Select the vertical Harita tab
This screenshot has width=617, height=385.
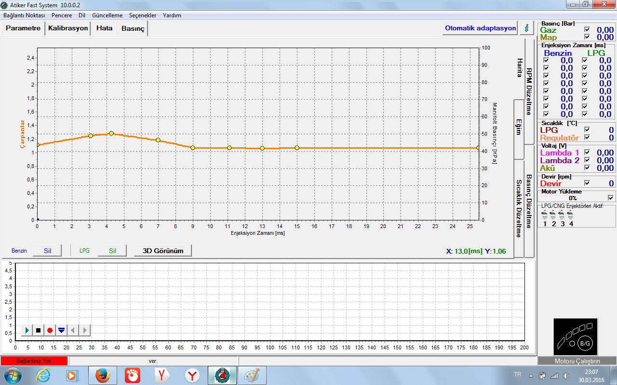coord(519,68)
